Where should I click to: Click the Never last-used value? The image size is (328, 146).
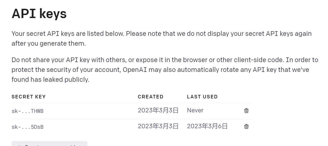(195, 110)
